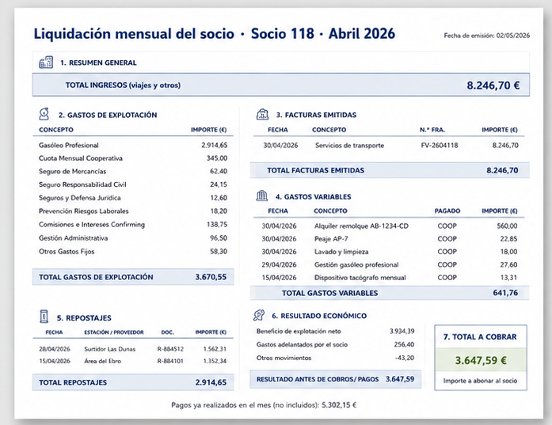Image resolution: width=552 pixels, height=425 pixels.
Task: Select the 'TOTAL INGRESOS (viajes y otros)' label
Action: [123, 85]
